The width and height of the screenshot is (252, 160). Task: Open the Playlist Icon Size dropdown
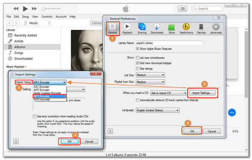click(x=150, y=82)
